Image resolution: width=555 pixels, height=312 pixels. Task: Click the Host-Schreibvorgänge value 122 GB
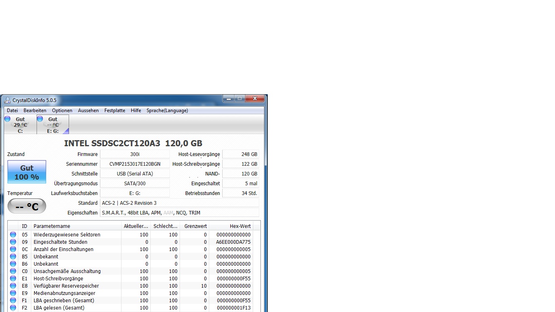pos(241,164)
